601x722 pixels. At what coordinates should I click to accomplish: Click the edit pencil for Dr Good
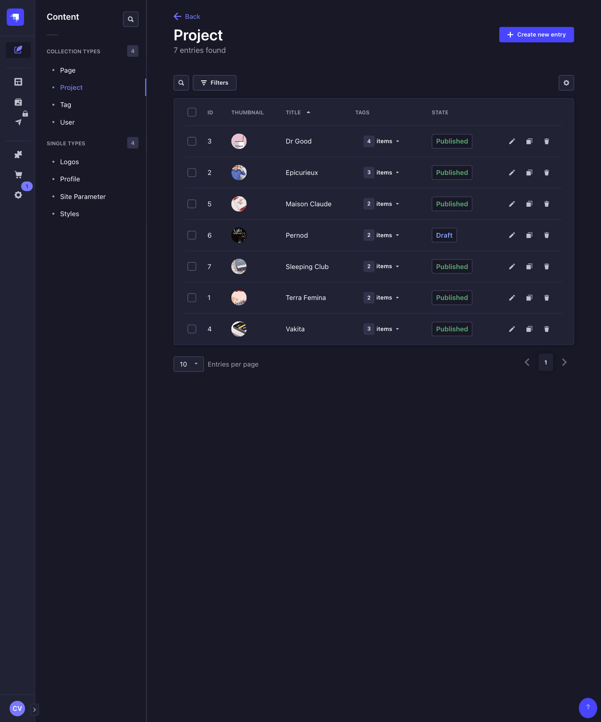[512, 141]
